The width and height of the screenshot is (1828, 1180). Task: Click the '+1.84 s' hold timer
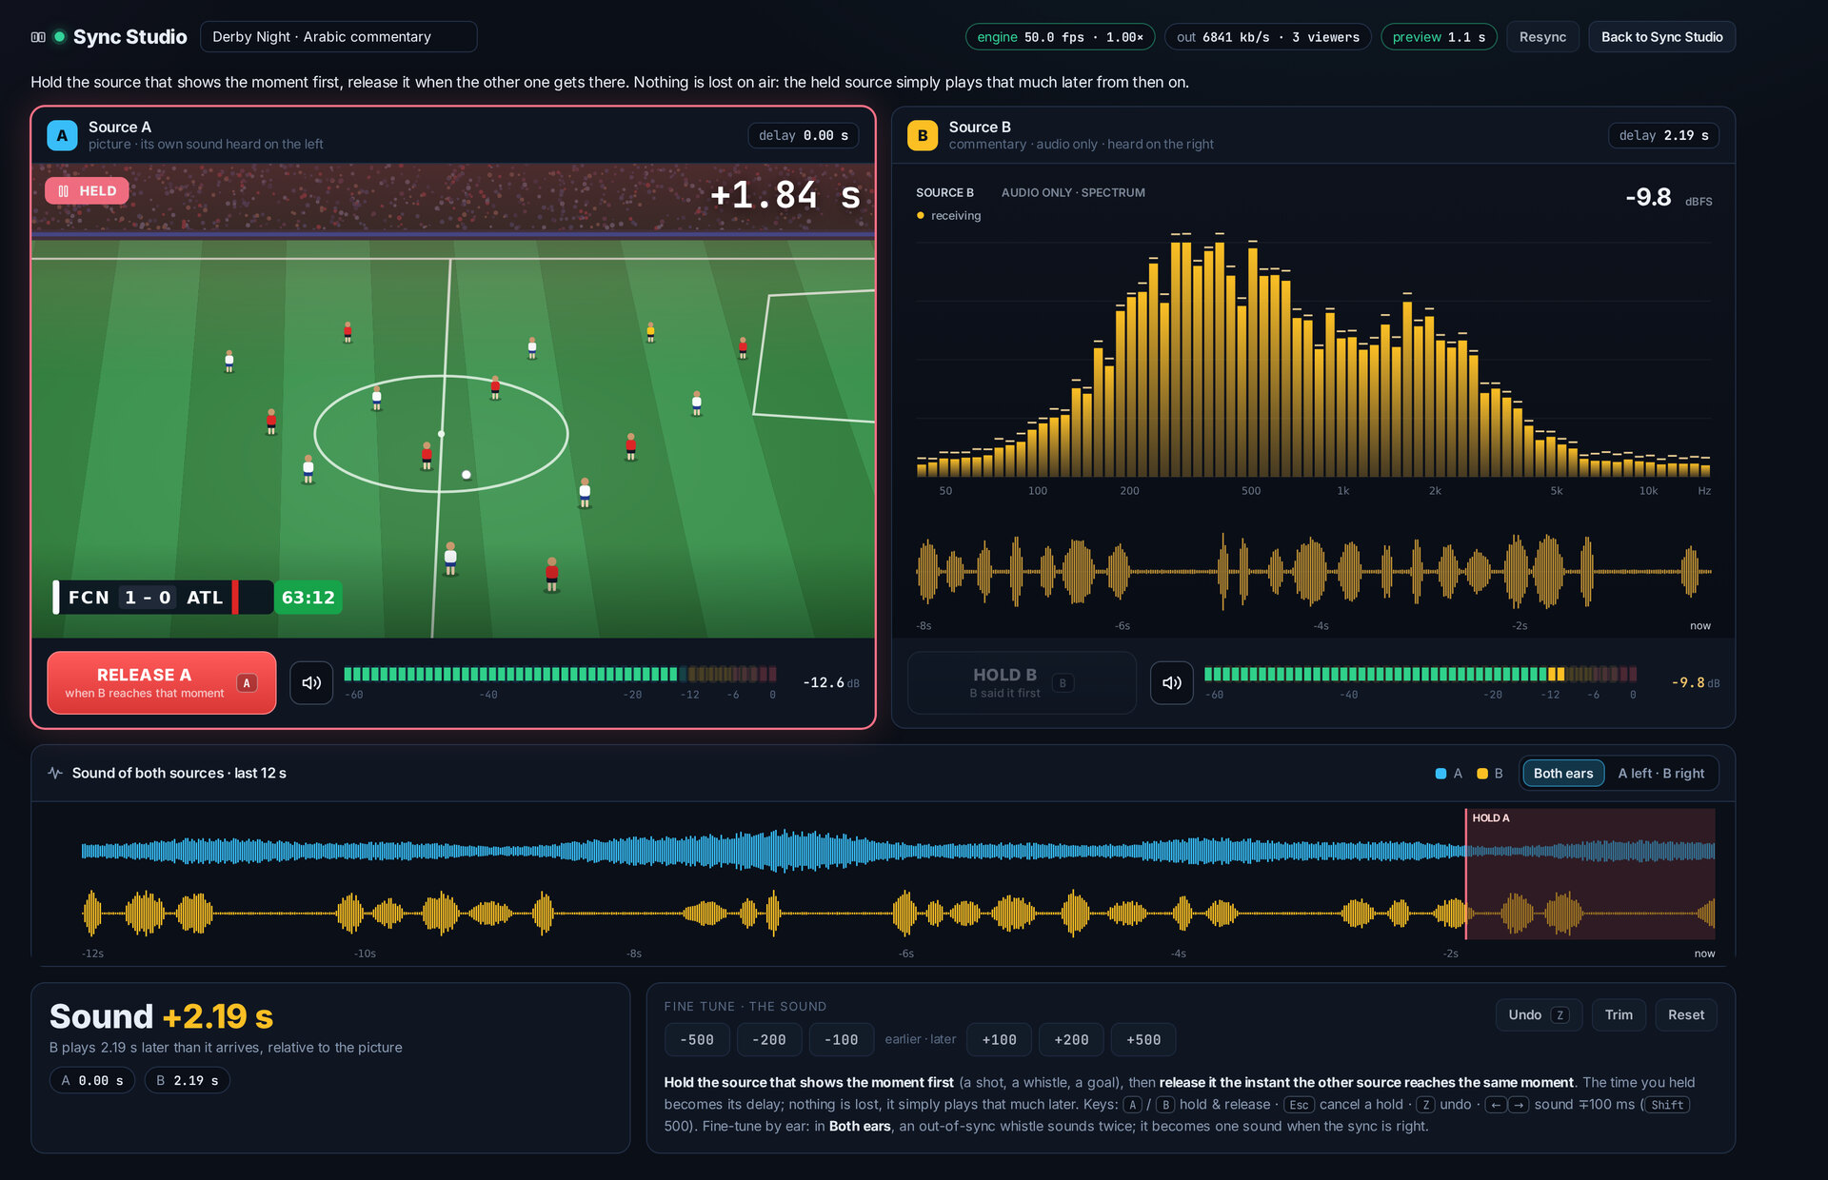click(x=785, y=195)
